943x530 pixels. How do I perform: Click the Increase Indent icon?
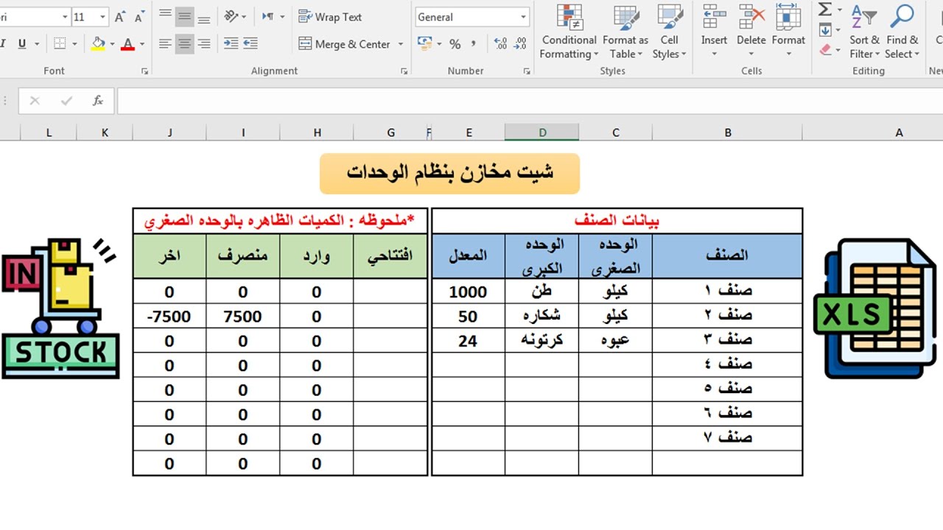[250, 44]
